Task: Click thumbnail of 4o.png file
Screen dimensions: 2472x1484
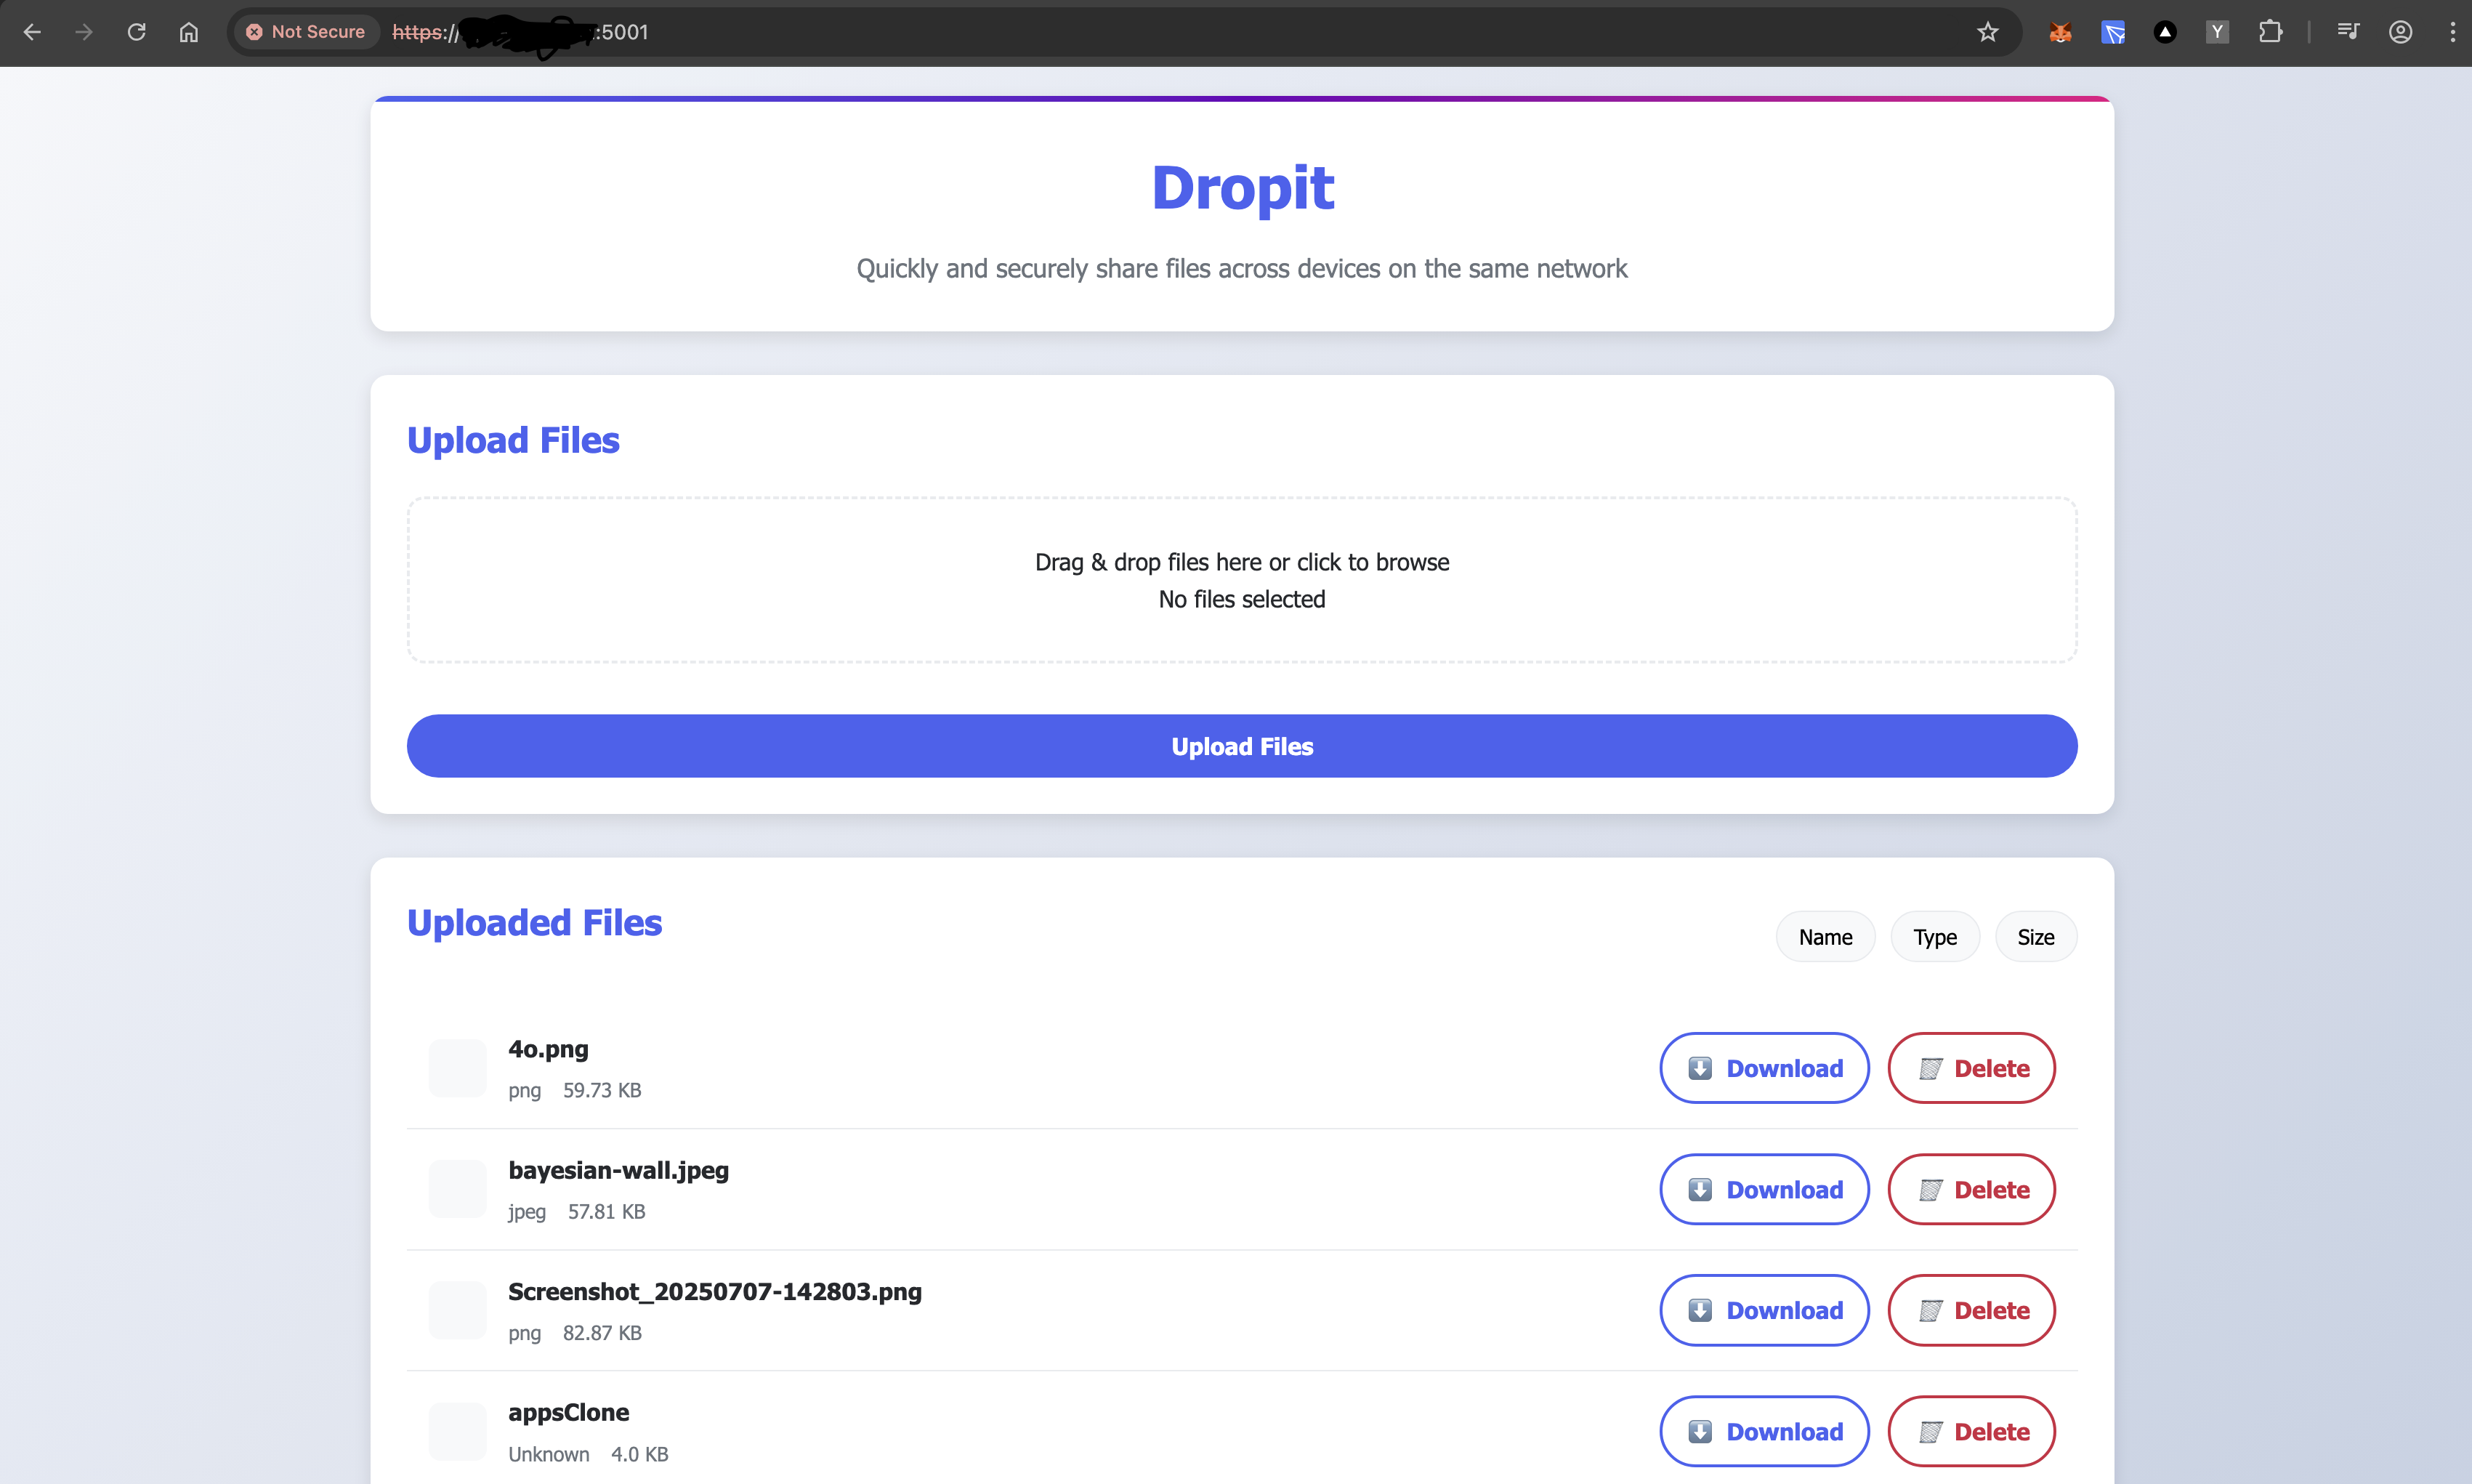Action: tap(458, 1068)
